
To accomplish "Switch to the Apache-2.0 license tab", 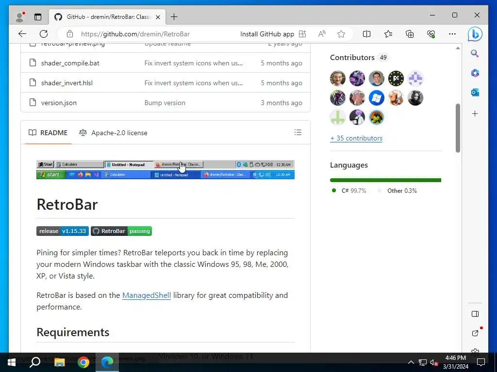I will pyautogui.click(x=113, y=133).
